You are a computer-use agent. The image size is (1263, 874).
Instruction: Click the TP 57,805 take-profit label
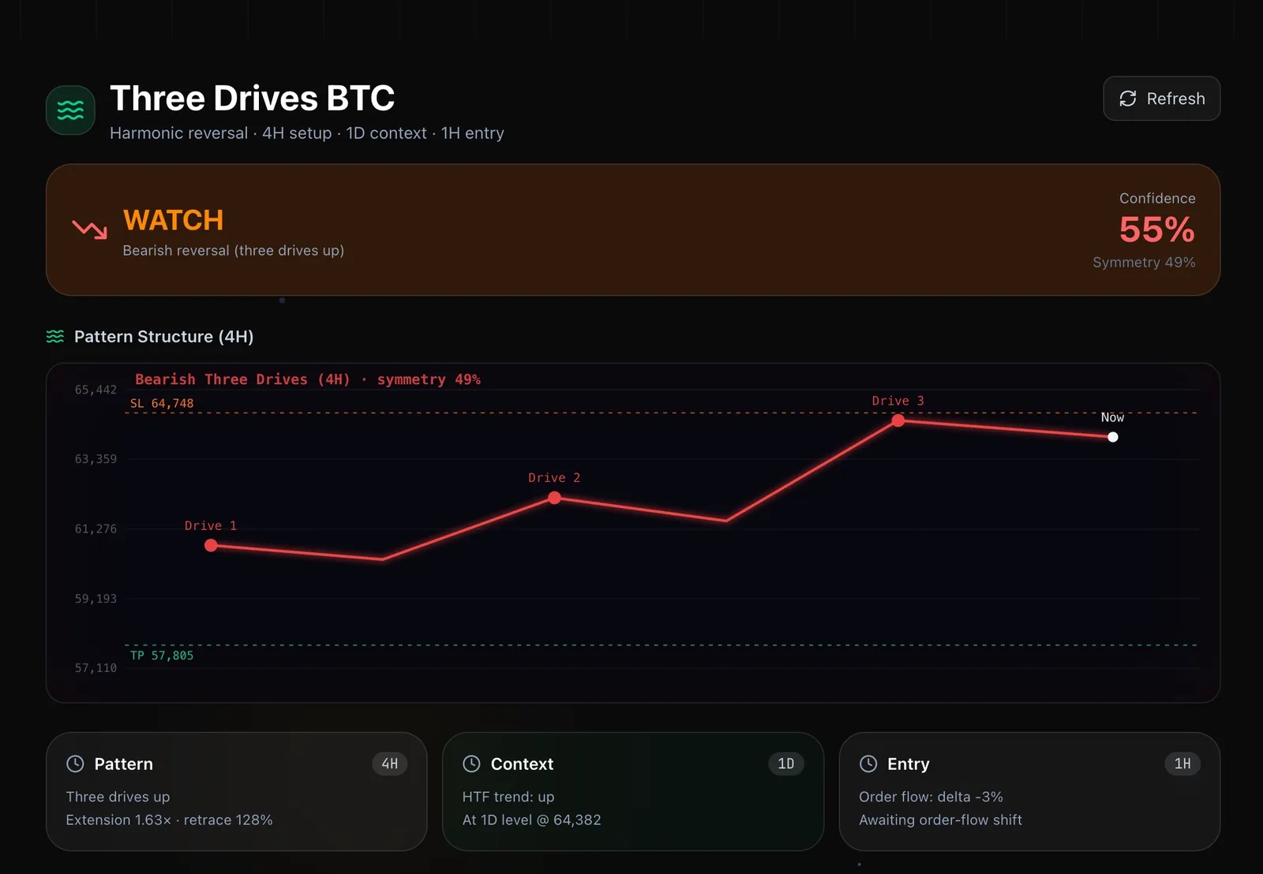162,655
